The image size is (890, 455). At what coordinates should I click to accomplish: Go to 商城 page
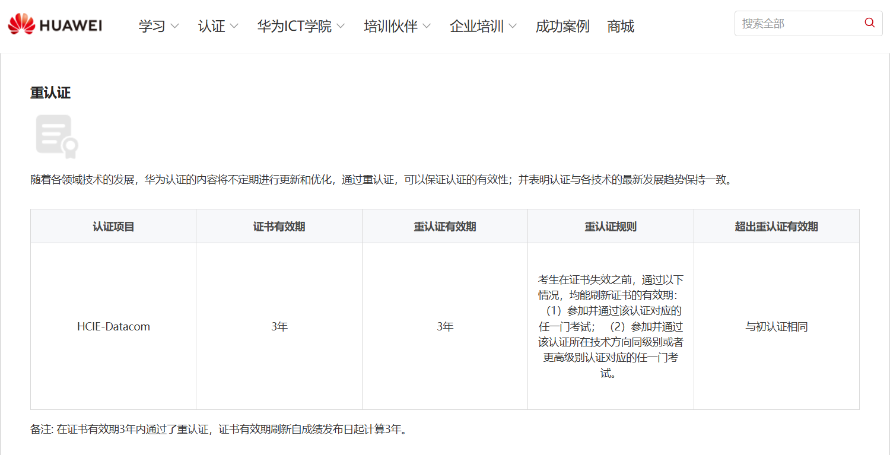[x=621, y=26]
